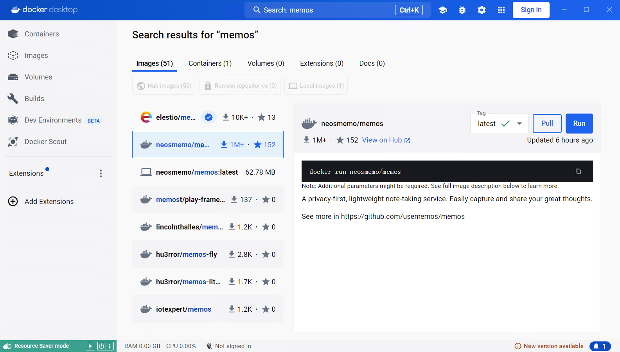Image resolution: width=620 pixels, height=352 pixels.
Task: Click the Resource Saver mode leaf icon
Action: pos(7,346)
